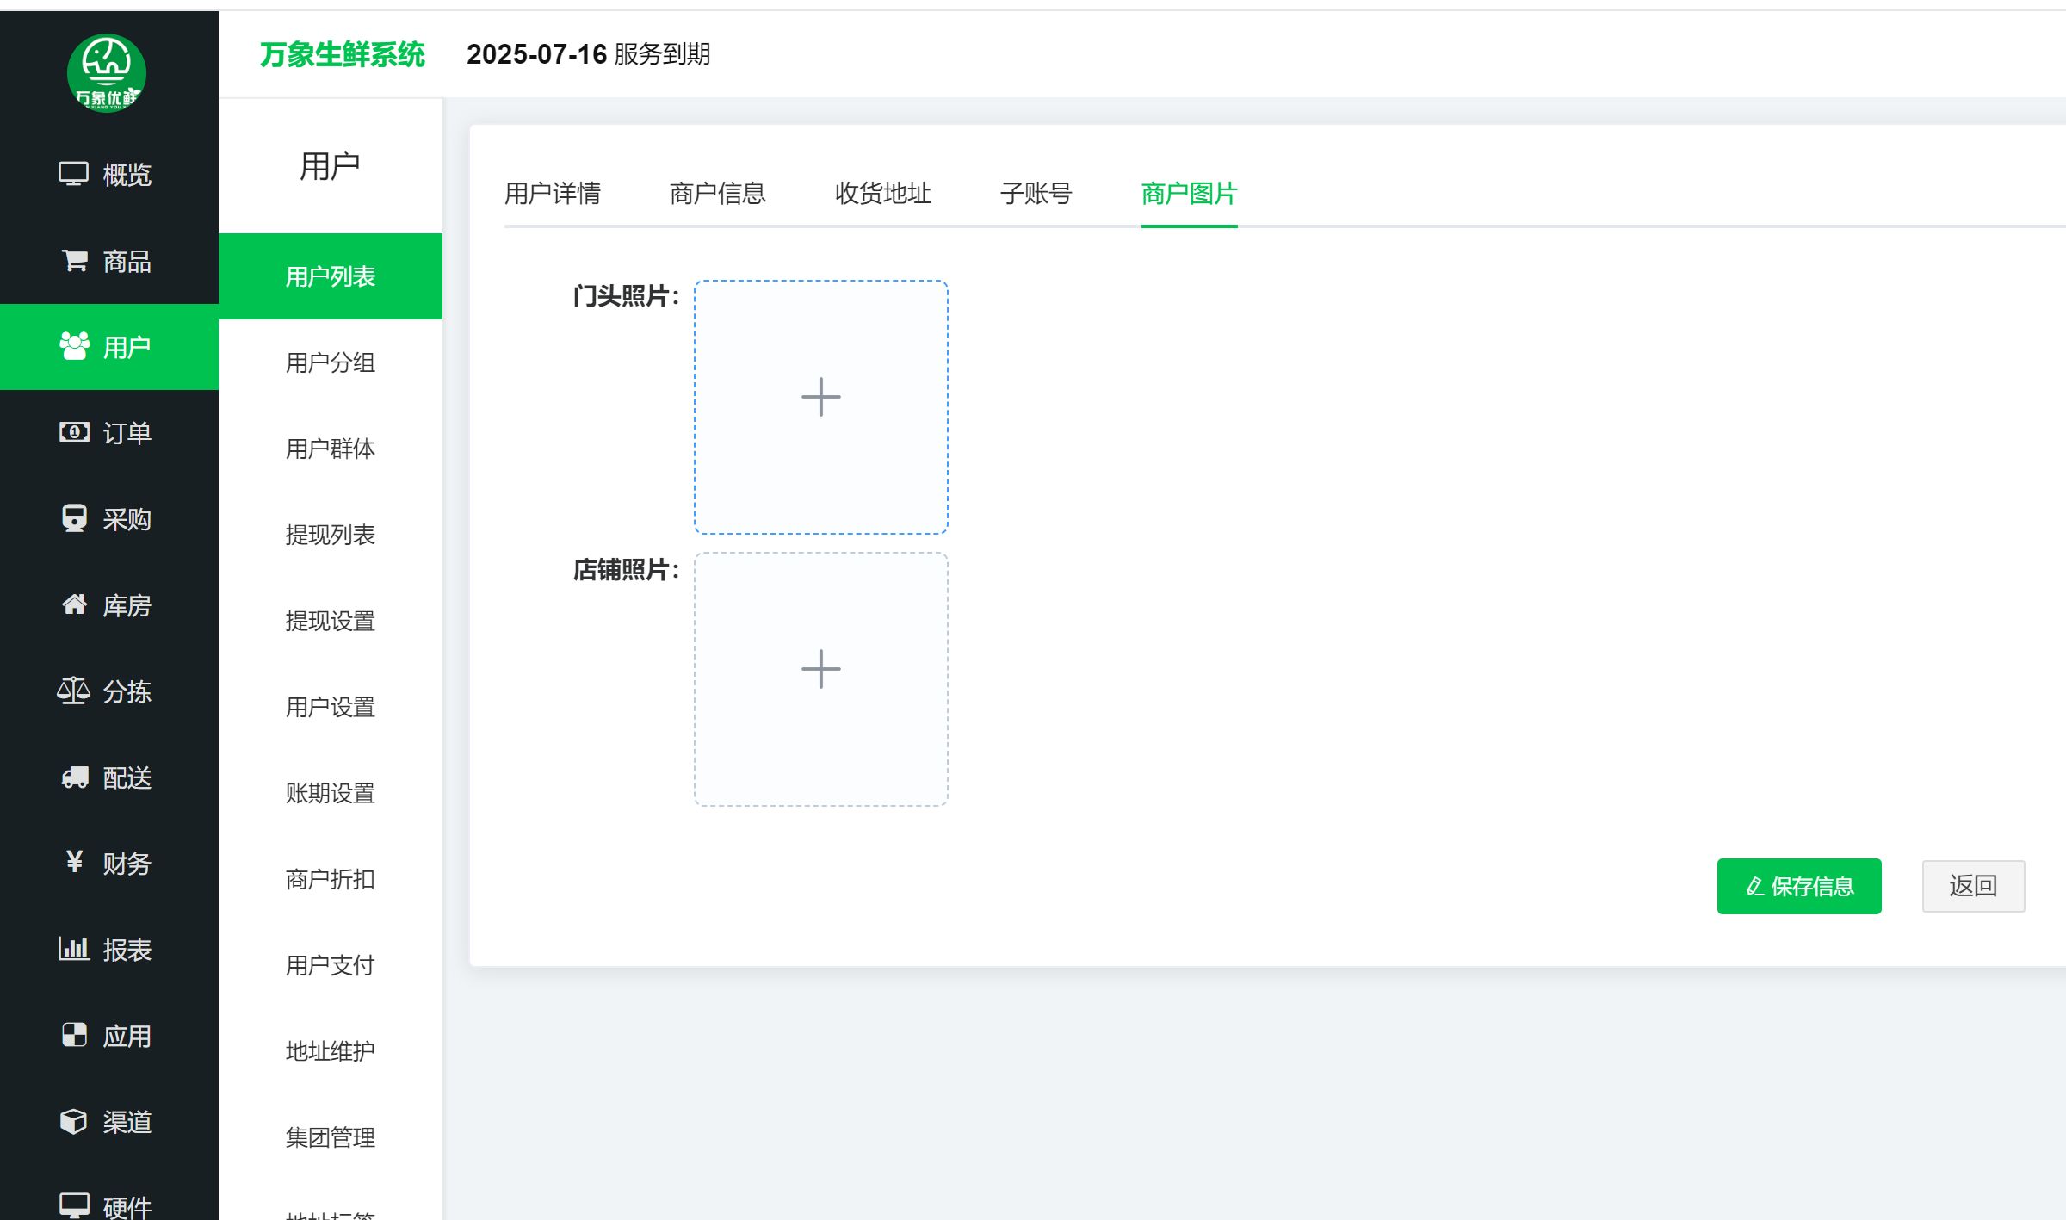Click the 返回 button
2066x1220 pixels.
[x=1973, y=886]
